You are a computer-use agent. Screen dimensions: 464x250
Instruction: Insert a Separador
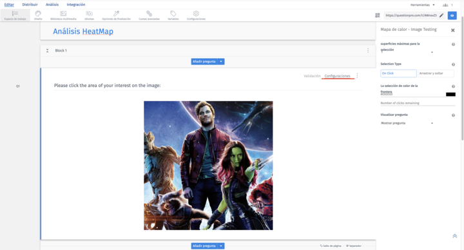pyautogui.click(x=354, y=246)
